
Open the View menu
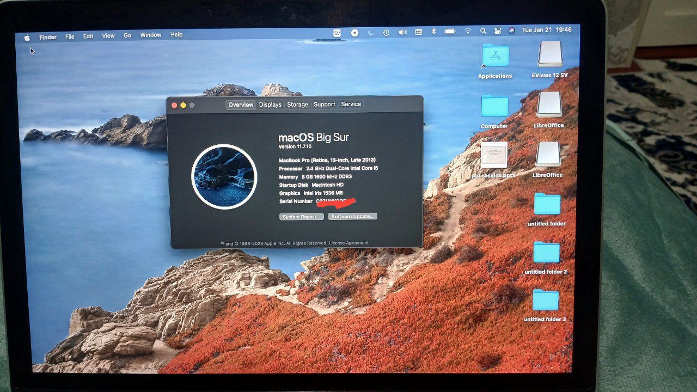[x=108, y=35]
